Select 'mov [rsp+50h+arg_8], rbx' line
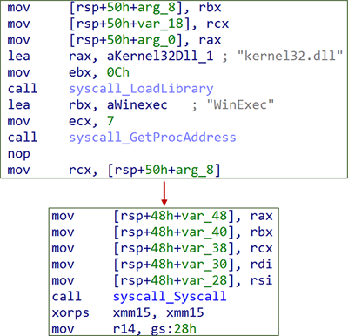Image resolution: width=348 pixels, height=336 pixels. [114, 8]
